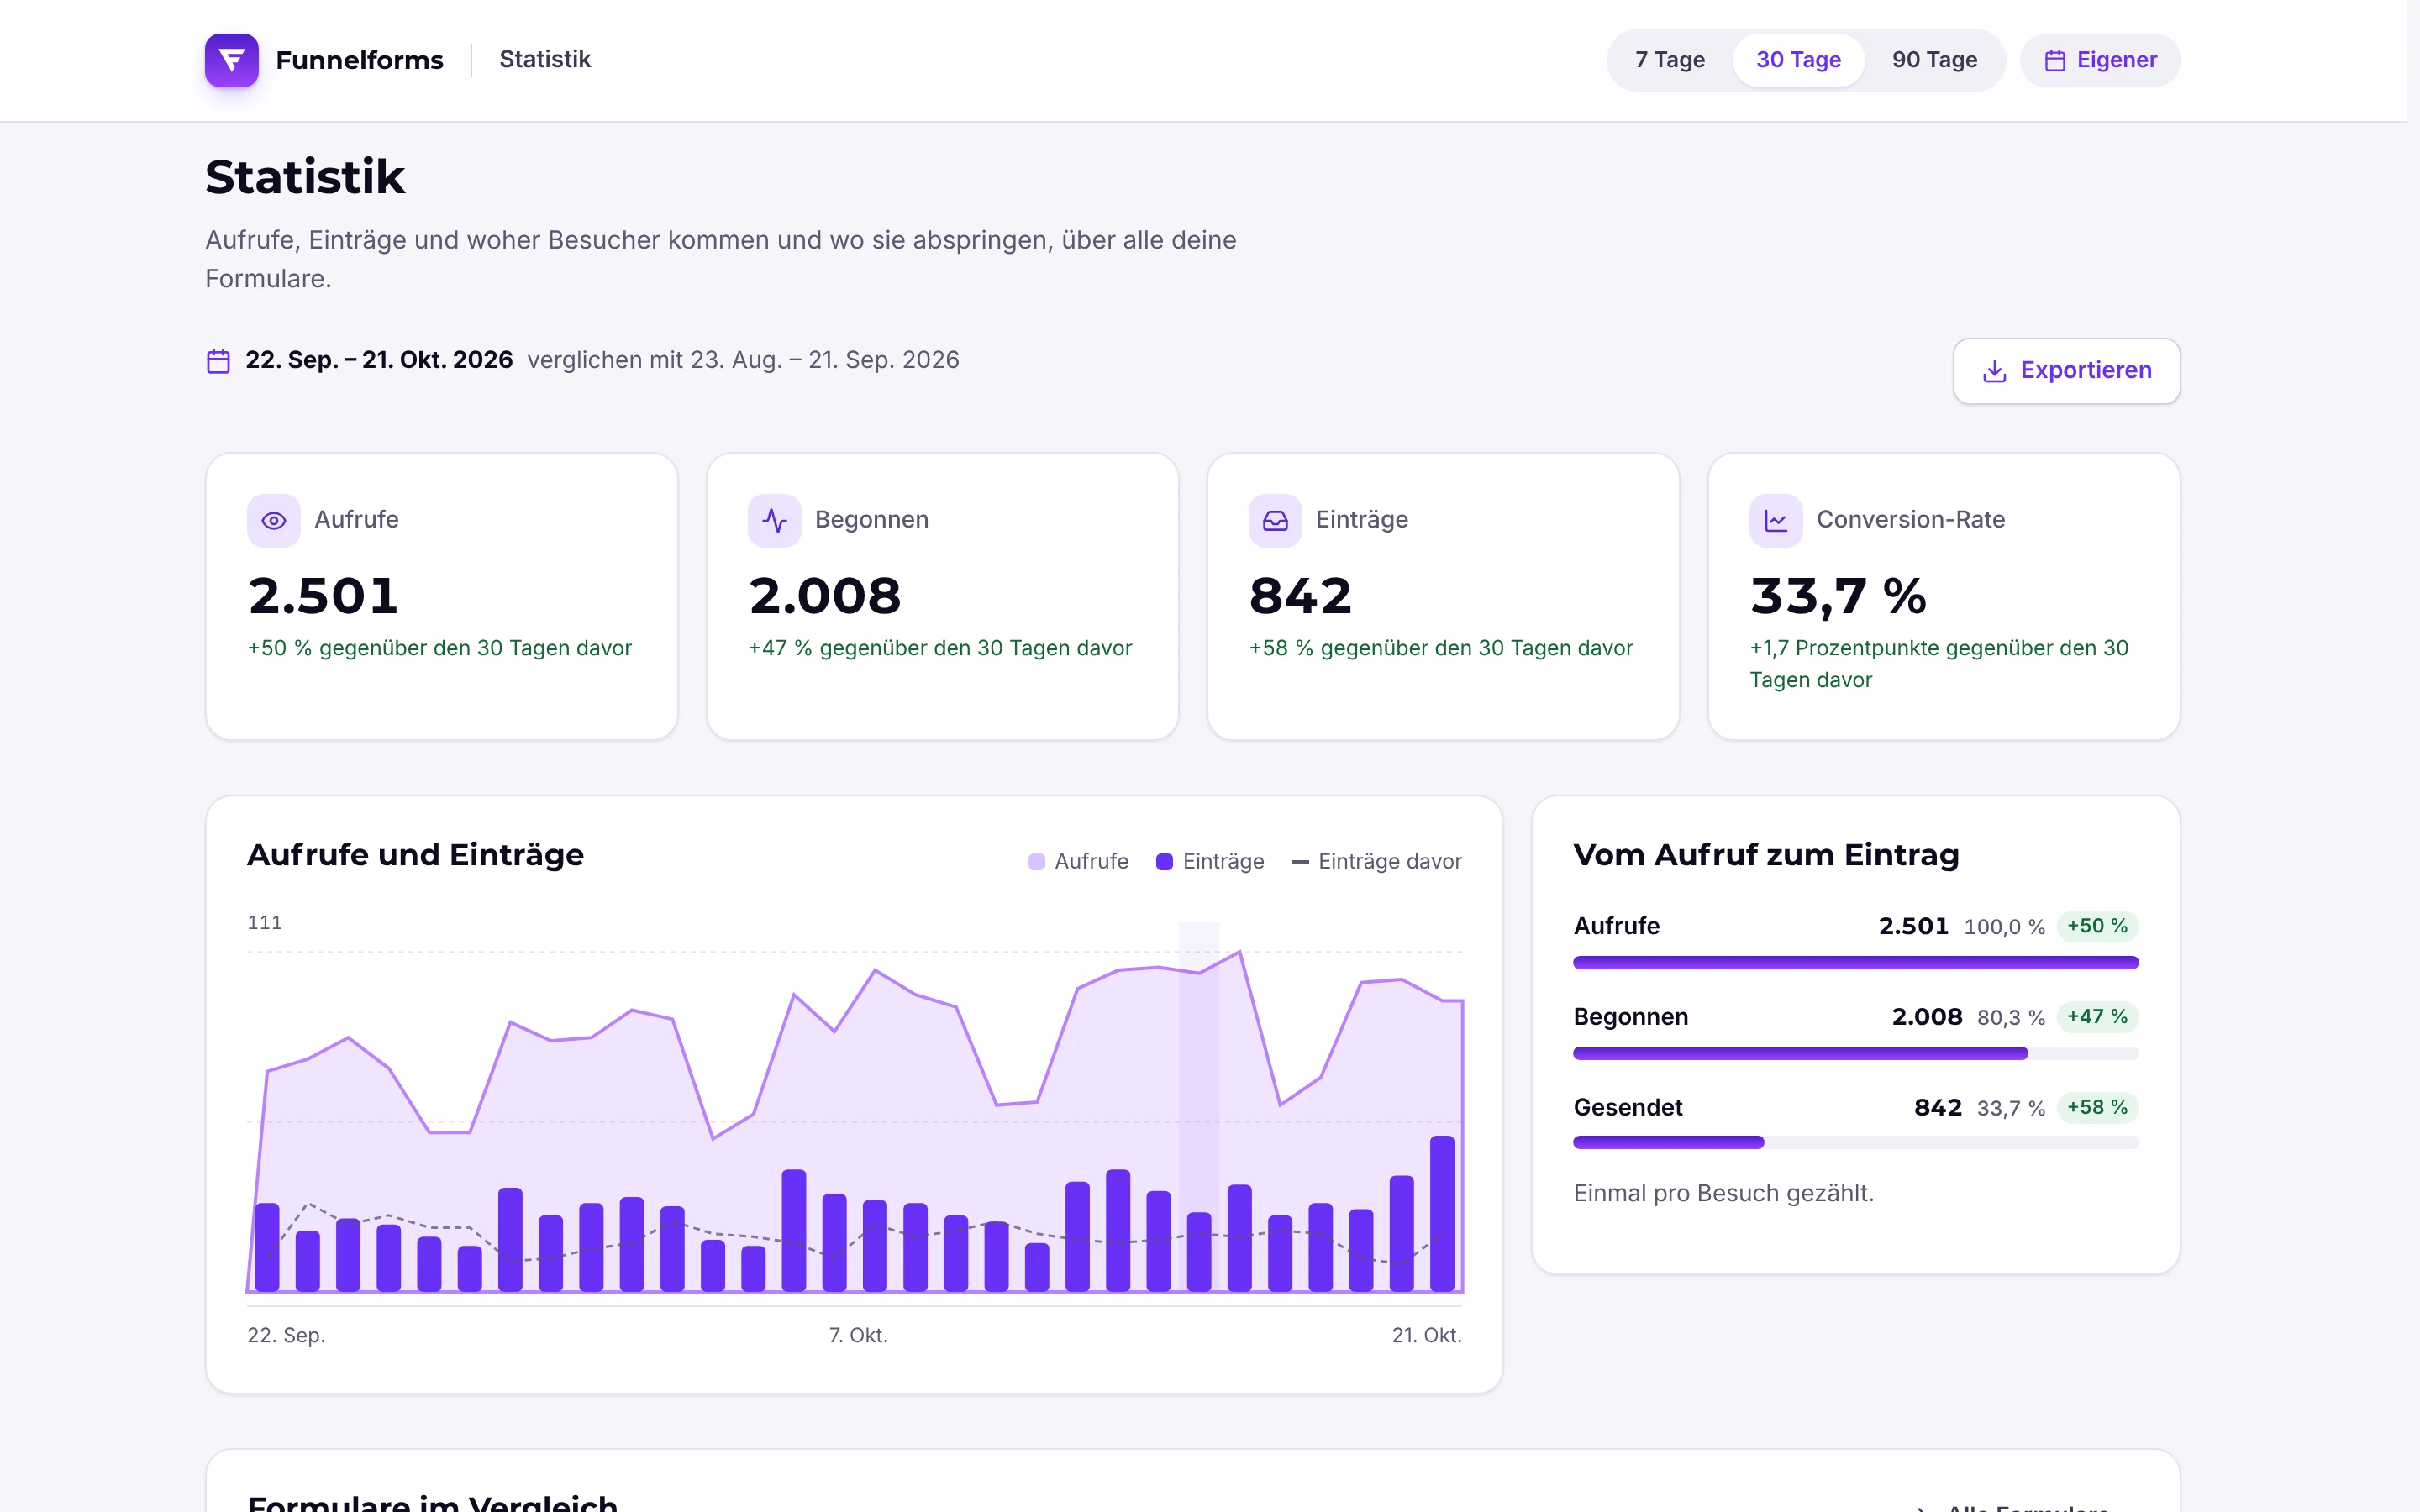Viewport: 2420px width, 1512px height.
Task: Click the calendar icon in Eigener button
Action: point(2055,61)
